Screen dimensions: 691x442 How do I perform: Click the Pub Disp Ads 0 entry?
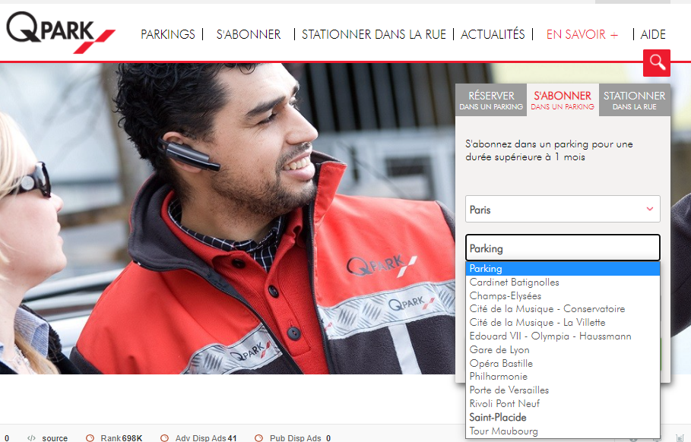(293, 438)
